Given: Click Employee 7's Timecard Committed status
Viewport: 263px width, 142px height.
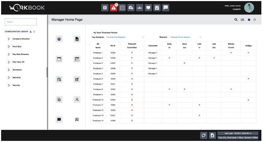Looking at the screenshot, I should click(x=132, y=84).
